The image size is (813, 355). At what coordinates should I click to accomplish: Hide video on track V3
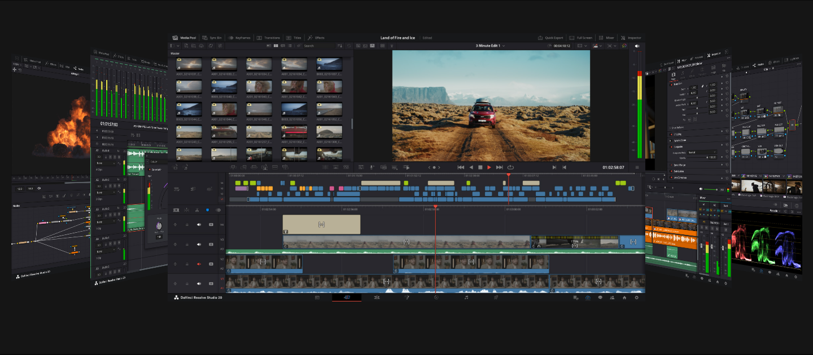click(x=211, y=244)
